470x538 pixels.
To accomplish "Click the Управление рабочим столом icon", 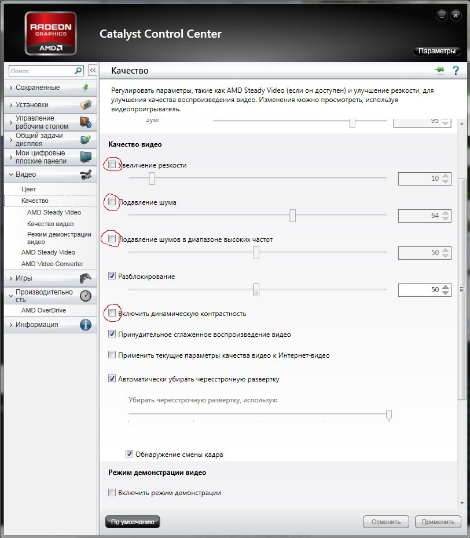I will pyautogui.click(x=86, y=122).
